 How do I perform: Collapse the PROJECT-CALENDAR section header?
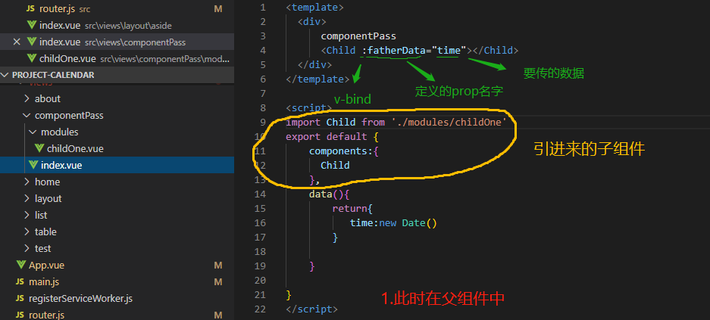117,75
